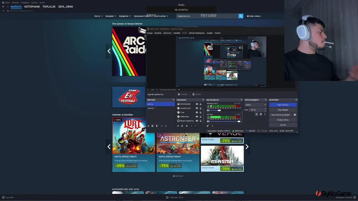Image resolution: width=358 pixels, height=201 pixels.
Task: Undock the Kaynaklar panel
Action: (x=203, y=100)
